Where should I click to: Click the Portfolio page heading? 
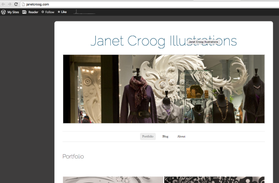pos(73,157)
